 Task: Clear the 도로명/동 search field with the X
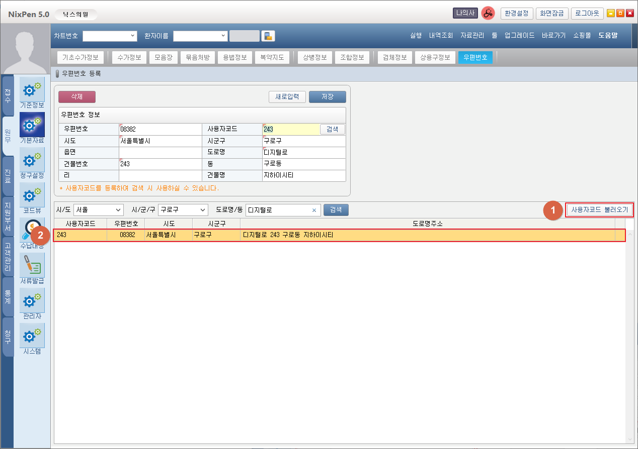[314, 210]
